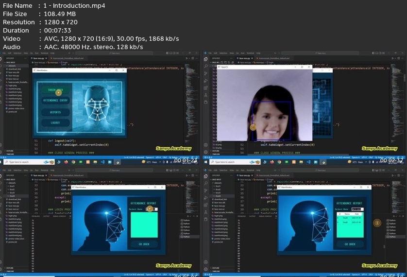Click Refresh Explorer icon in 00:02:37 frame
407x277 pixels.
tap(229, 63)
